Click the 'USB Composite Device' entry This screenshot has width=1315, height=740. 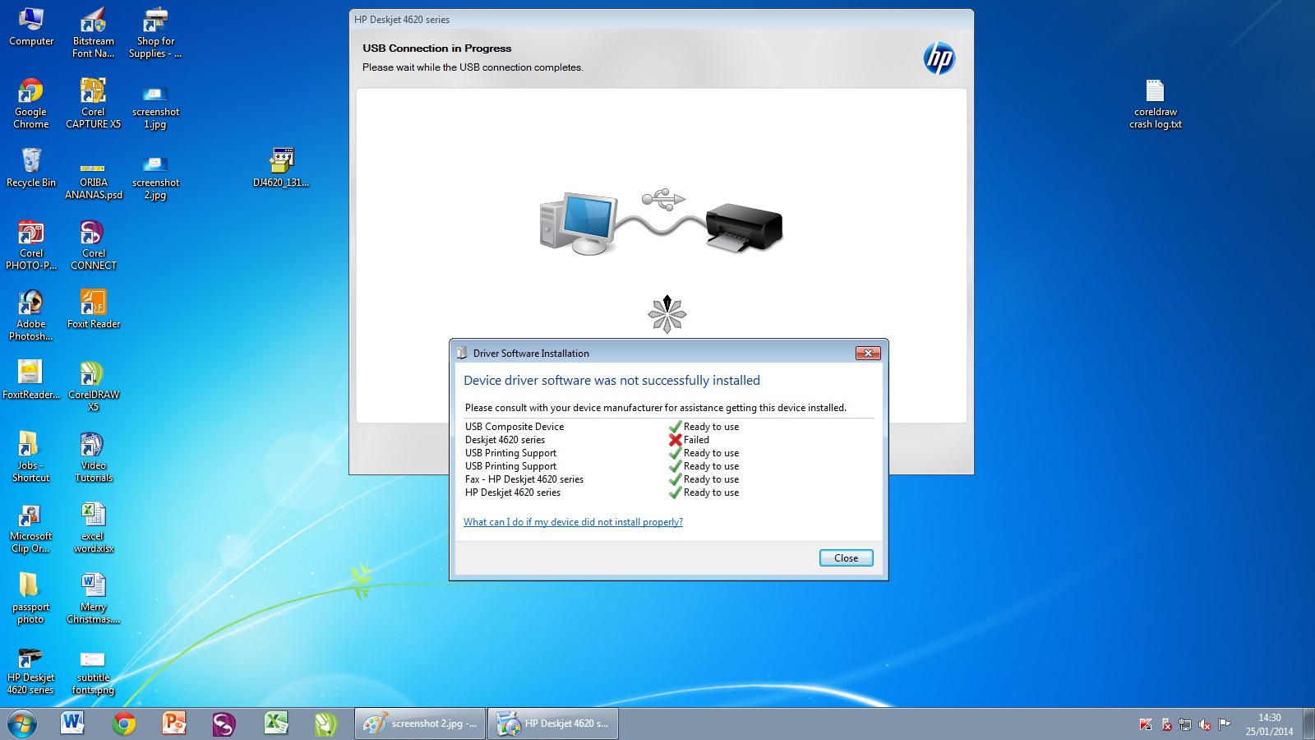click(x=514, y=427)
